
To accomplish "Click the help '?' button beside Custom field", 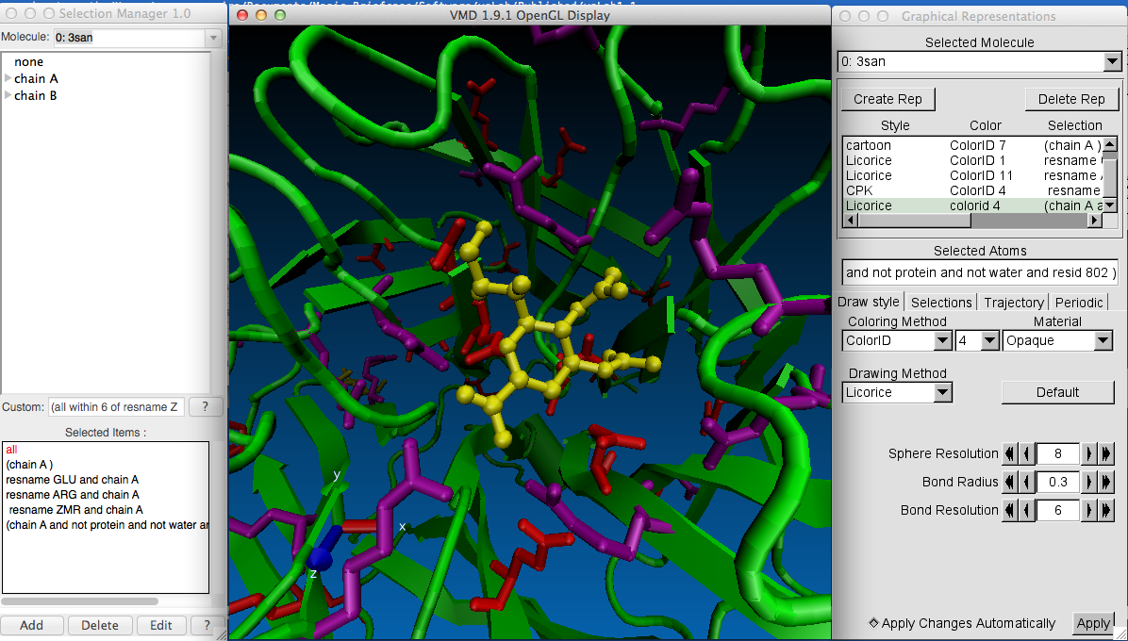I will click(x=206, y=407).
